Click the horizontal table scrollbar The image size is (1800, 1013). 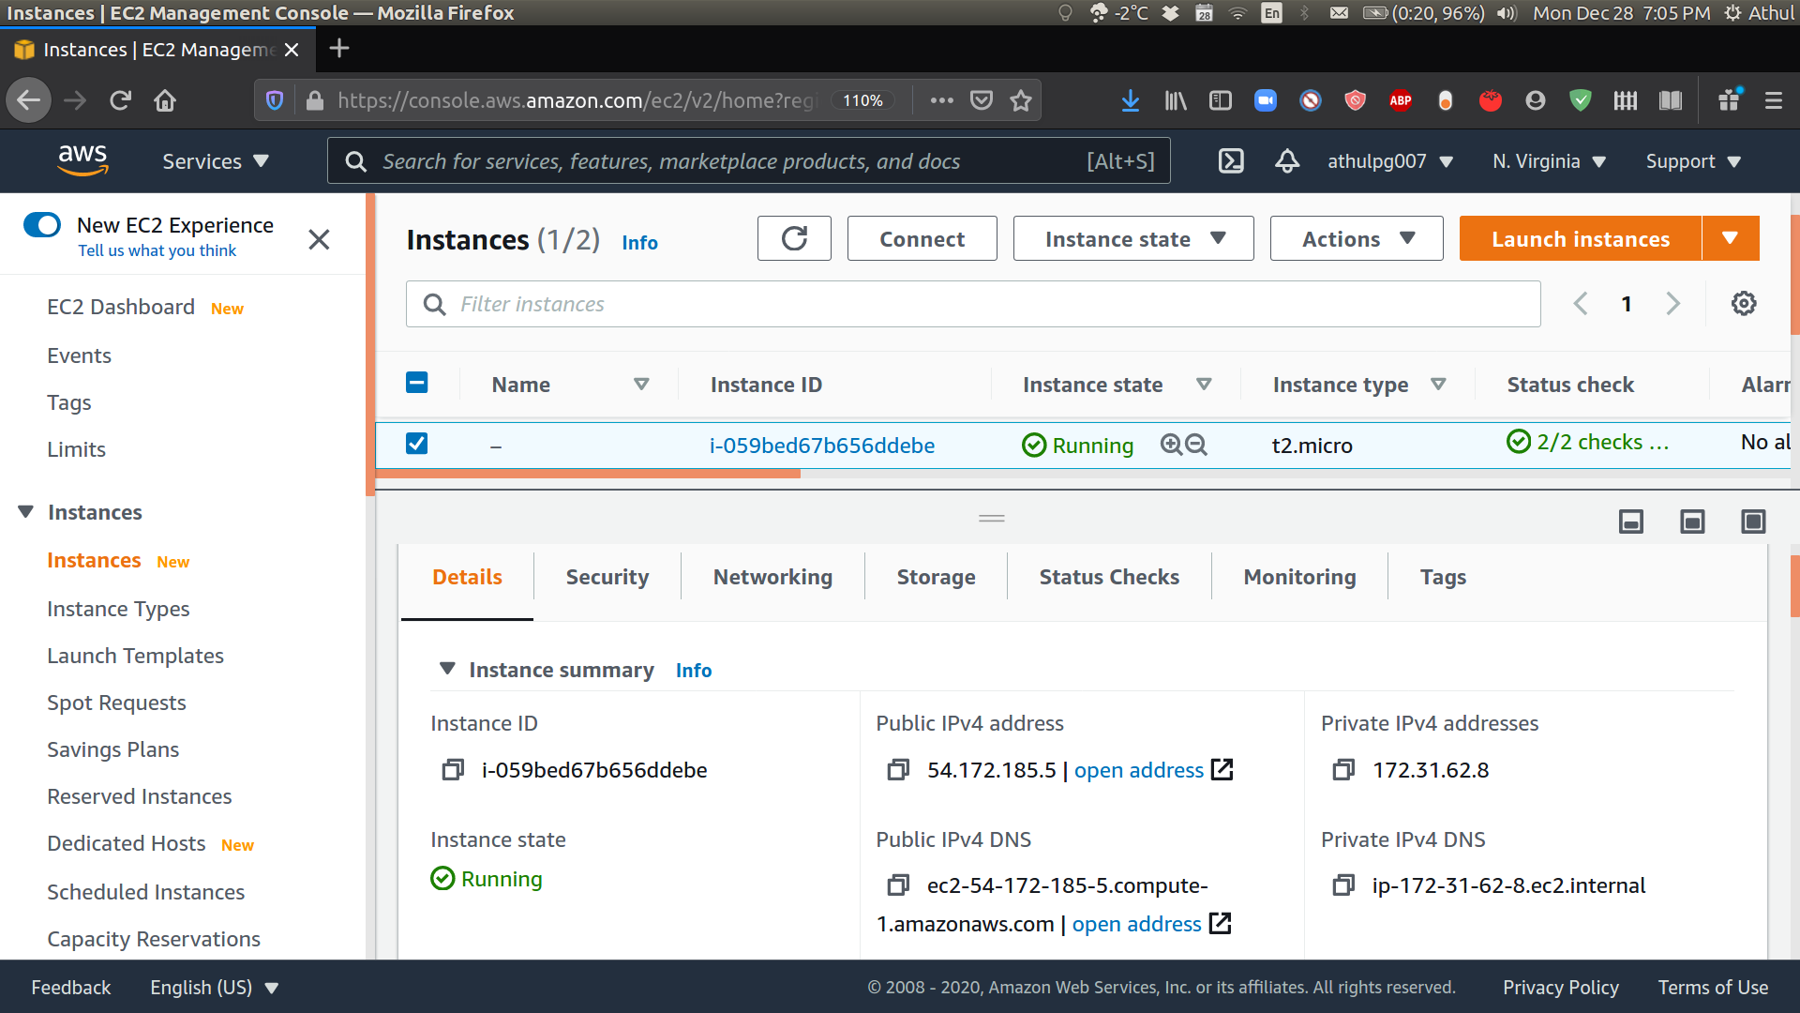tap(588, 474)
